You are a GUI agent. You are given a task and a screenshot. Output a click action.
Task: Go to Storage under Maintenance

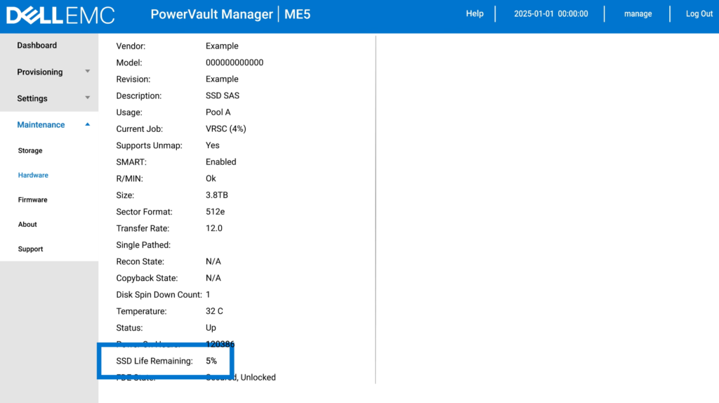30,151
